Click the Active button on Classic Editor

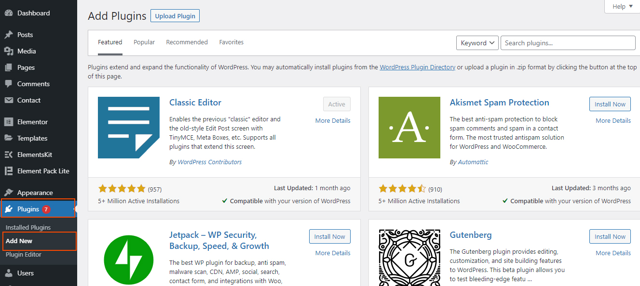(x=337, y=104)
